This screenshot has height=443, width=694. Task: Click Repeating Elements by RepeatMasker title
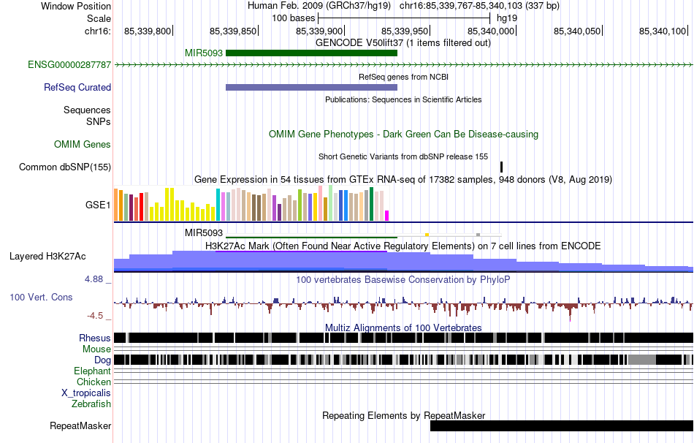coord(403,415)
